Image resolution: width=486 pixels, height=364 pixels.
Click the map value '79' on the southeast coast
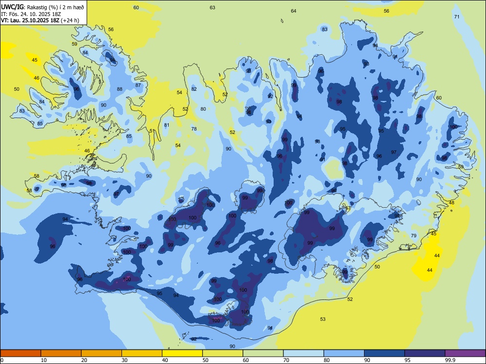414,235
